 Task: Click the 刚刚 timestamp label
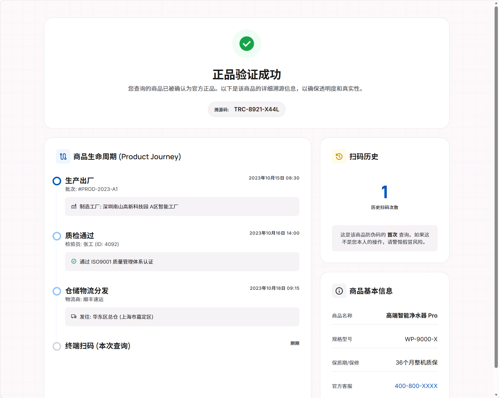coord(295,343)
